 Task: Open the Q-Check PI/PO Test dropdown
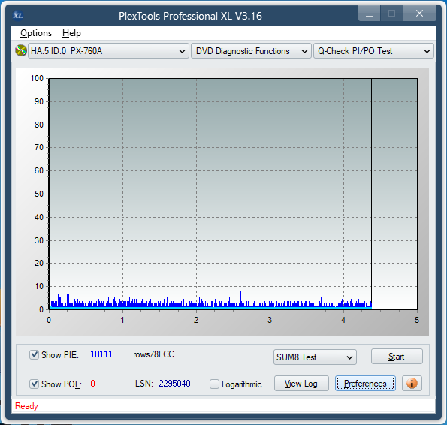(373, 51)
